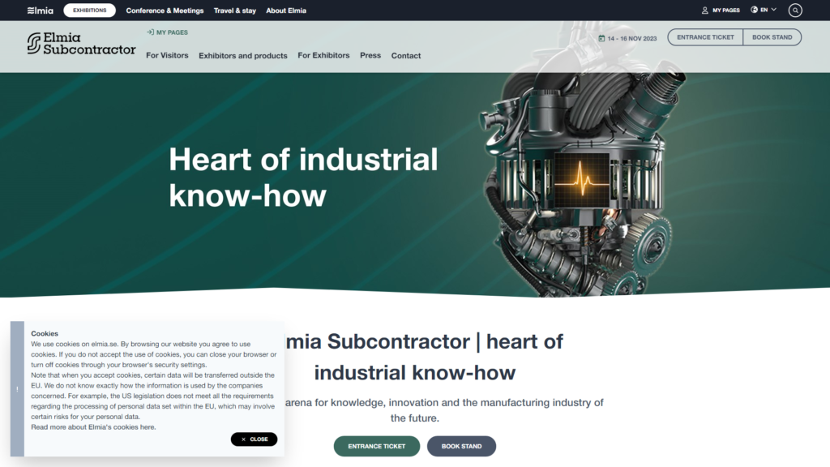Close the cookies notice
The image size is (830, 467).
tap(254, 439)
